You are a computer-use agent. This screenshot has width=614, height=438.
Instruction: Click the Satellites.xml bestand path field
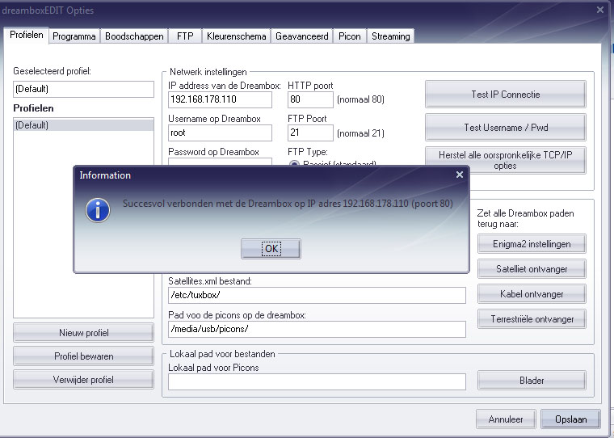coord(317,295)
